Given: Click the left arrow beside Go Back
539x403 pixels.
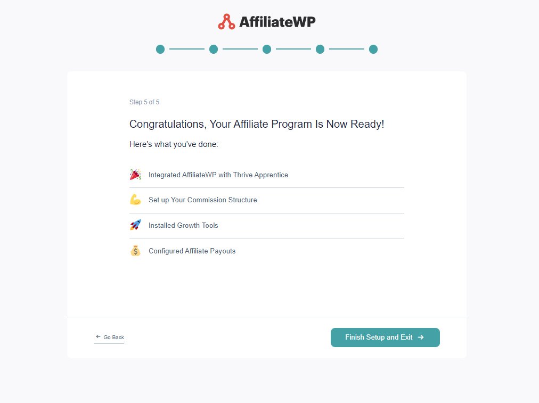Looking at the screenshot, I should click(x=99, y=336).
